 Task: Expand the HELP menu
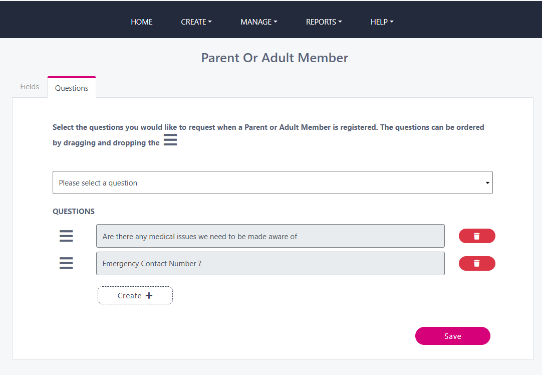(382, 22)
